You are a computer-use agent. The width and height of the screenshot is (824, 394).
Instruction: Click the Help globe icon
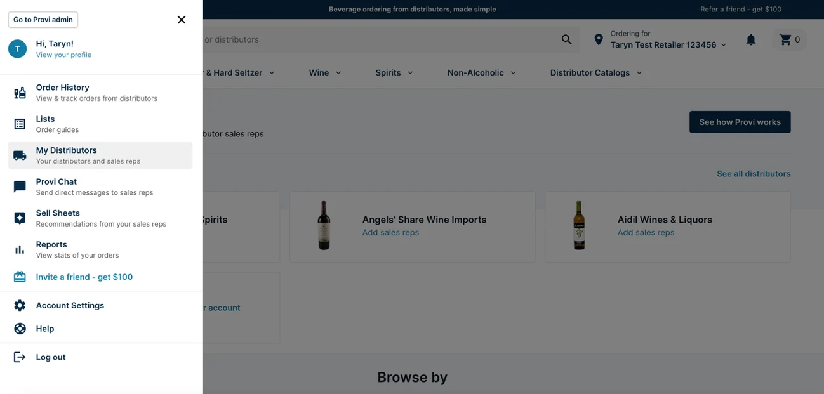click(x=20, y=329)
